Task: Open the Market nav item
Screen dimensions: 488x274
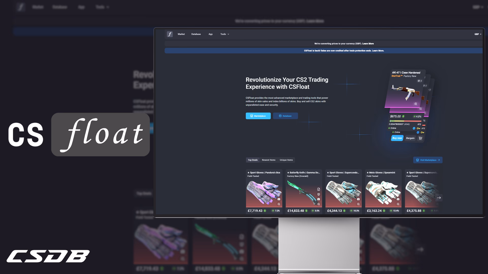Action: point(181,34)
